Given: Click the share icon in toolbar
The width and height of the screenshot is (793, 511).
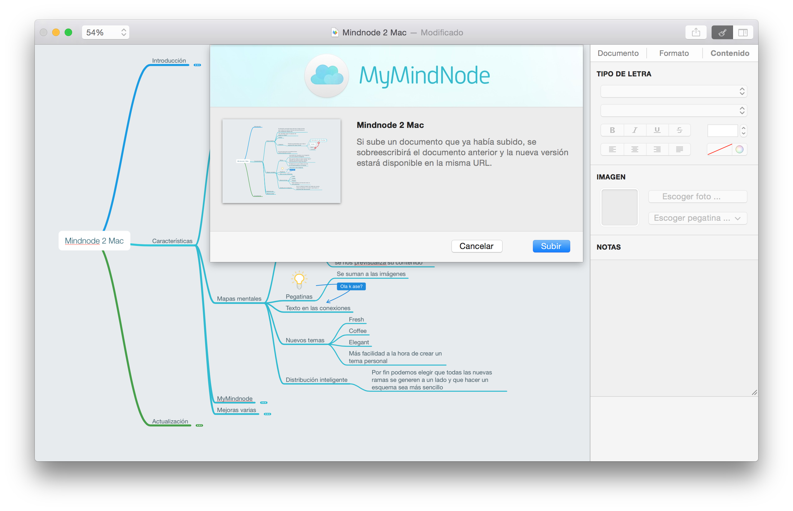Looking at the screenshot, I should click(x=696, y=32).
